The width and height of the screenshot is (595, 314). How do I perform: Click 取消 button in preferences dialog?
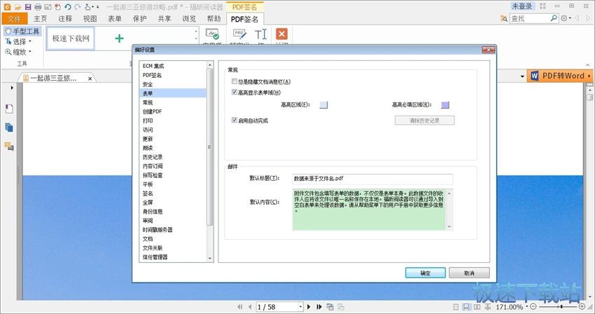point(470,273)
